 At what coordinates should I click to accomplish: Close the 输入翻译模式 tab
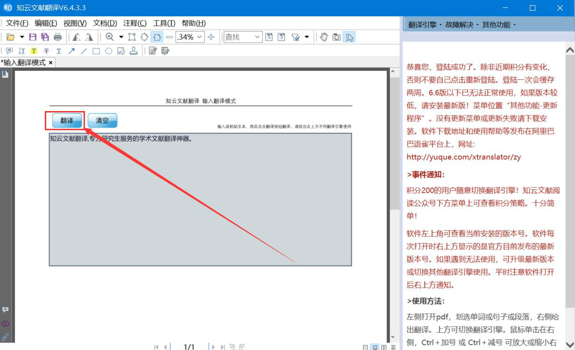click(50, 63)
